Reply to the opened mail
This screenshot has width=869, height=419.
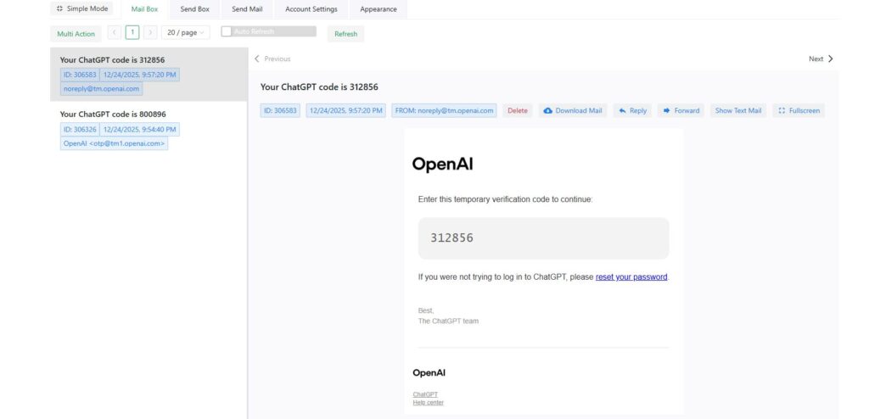pyautogui.click(x=632, y=111)
